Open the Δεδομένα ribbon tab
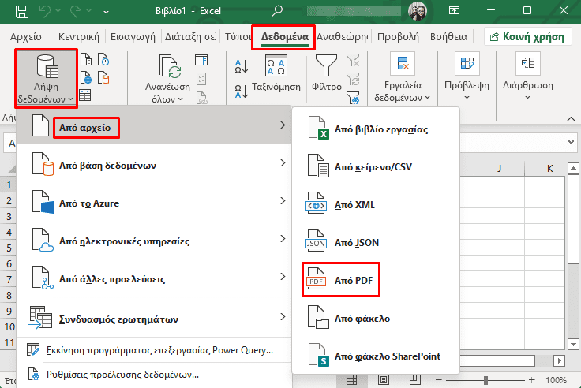This screenshot has height=388, width=581. [284, 36]
